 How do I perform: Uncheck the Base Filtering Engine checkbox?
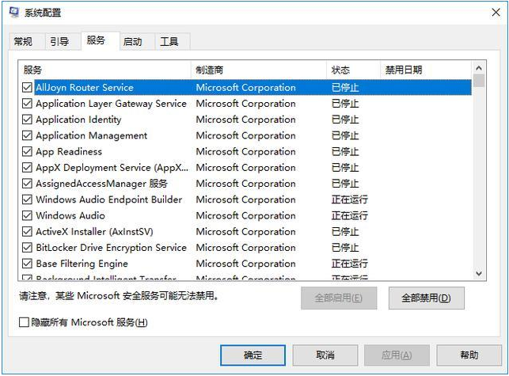[28, 264]
